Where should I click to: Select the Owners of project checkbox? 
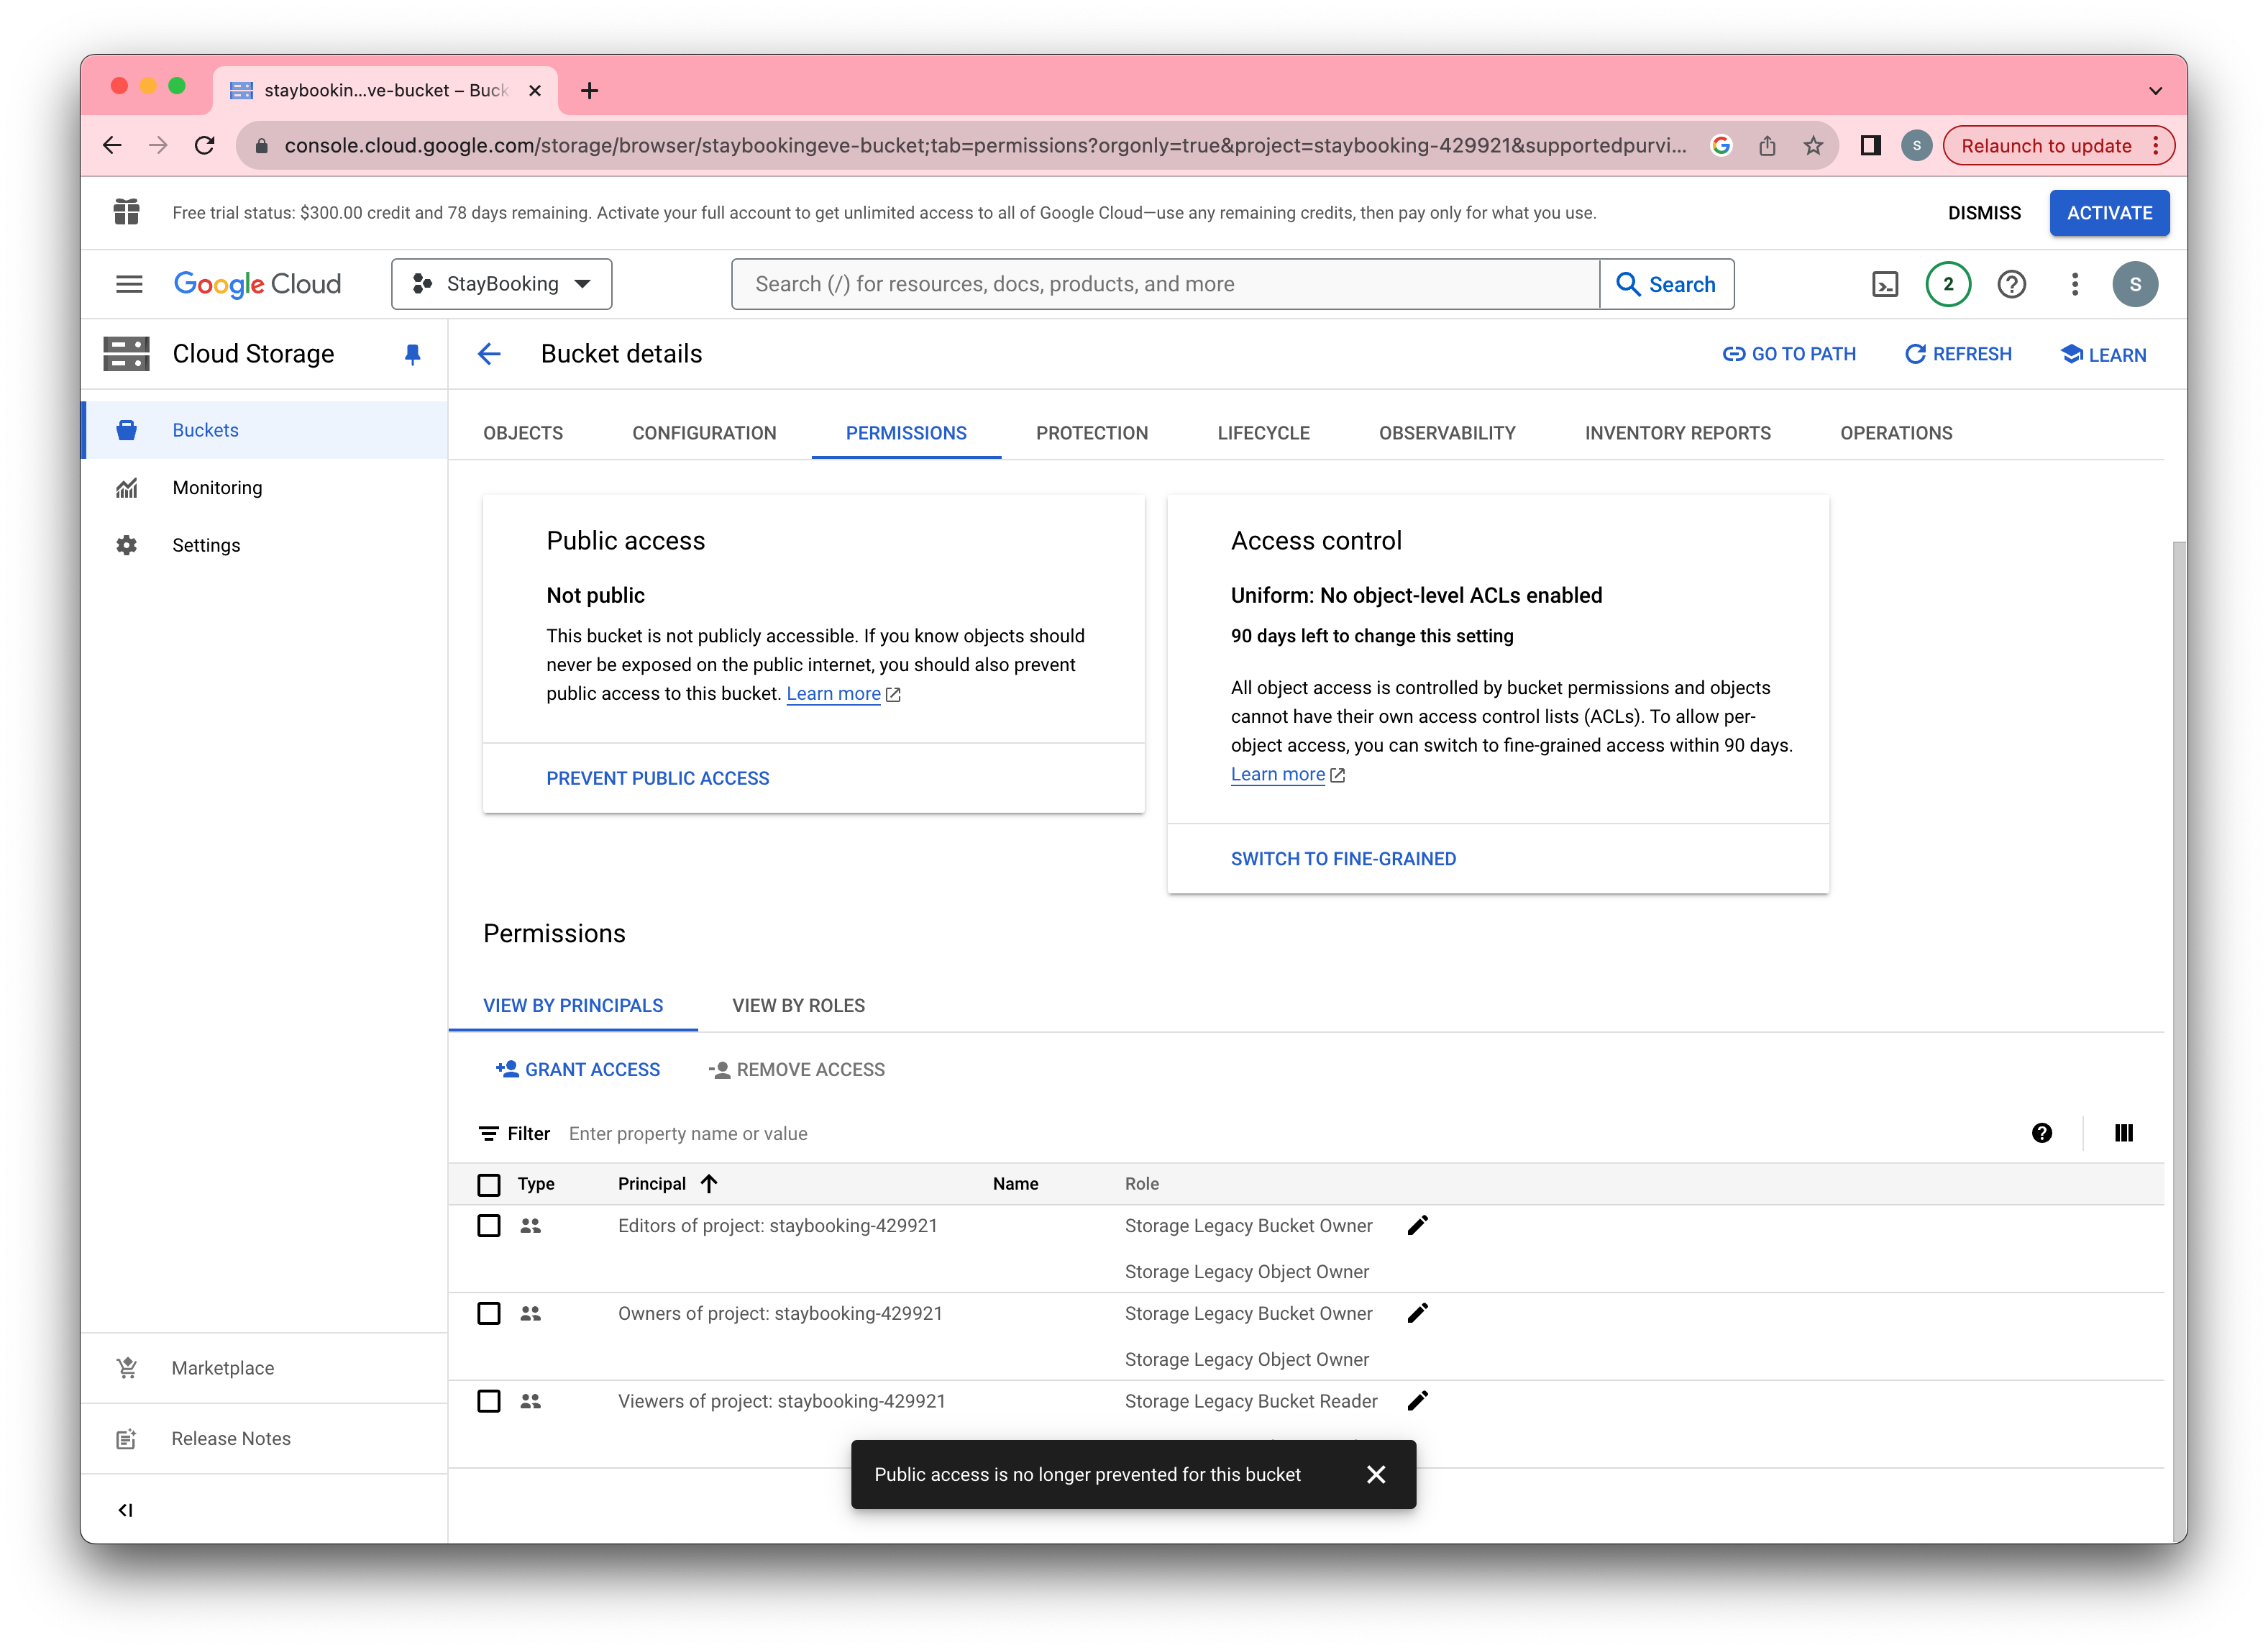pos(489,1313)
